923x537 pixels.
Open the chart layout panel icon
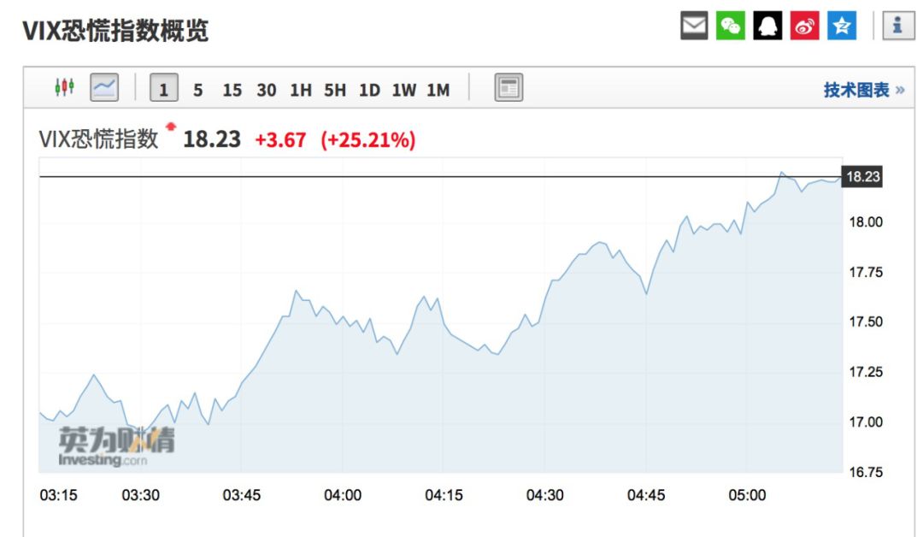pyautogui.click(x=509, y=88)
